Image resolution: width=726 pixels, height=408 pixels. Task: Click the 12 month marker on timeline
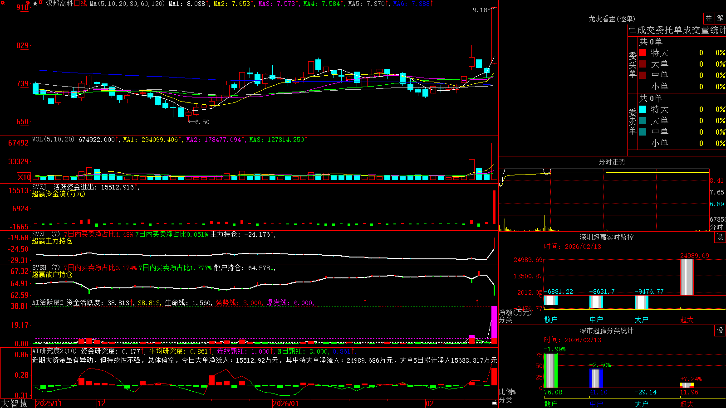102,403
